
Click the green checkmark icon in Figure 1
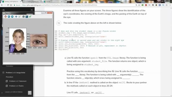tap(30, 17)
